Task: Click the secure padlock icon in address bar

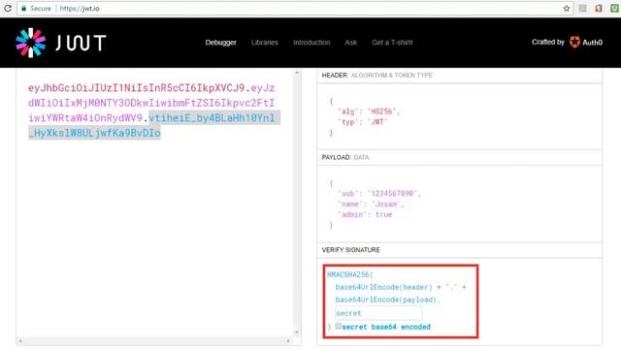Action: [x=23, y=8]
